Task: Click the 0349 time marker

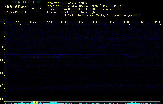Action: pos(142,22)
